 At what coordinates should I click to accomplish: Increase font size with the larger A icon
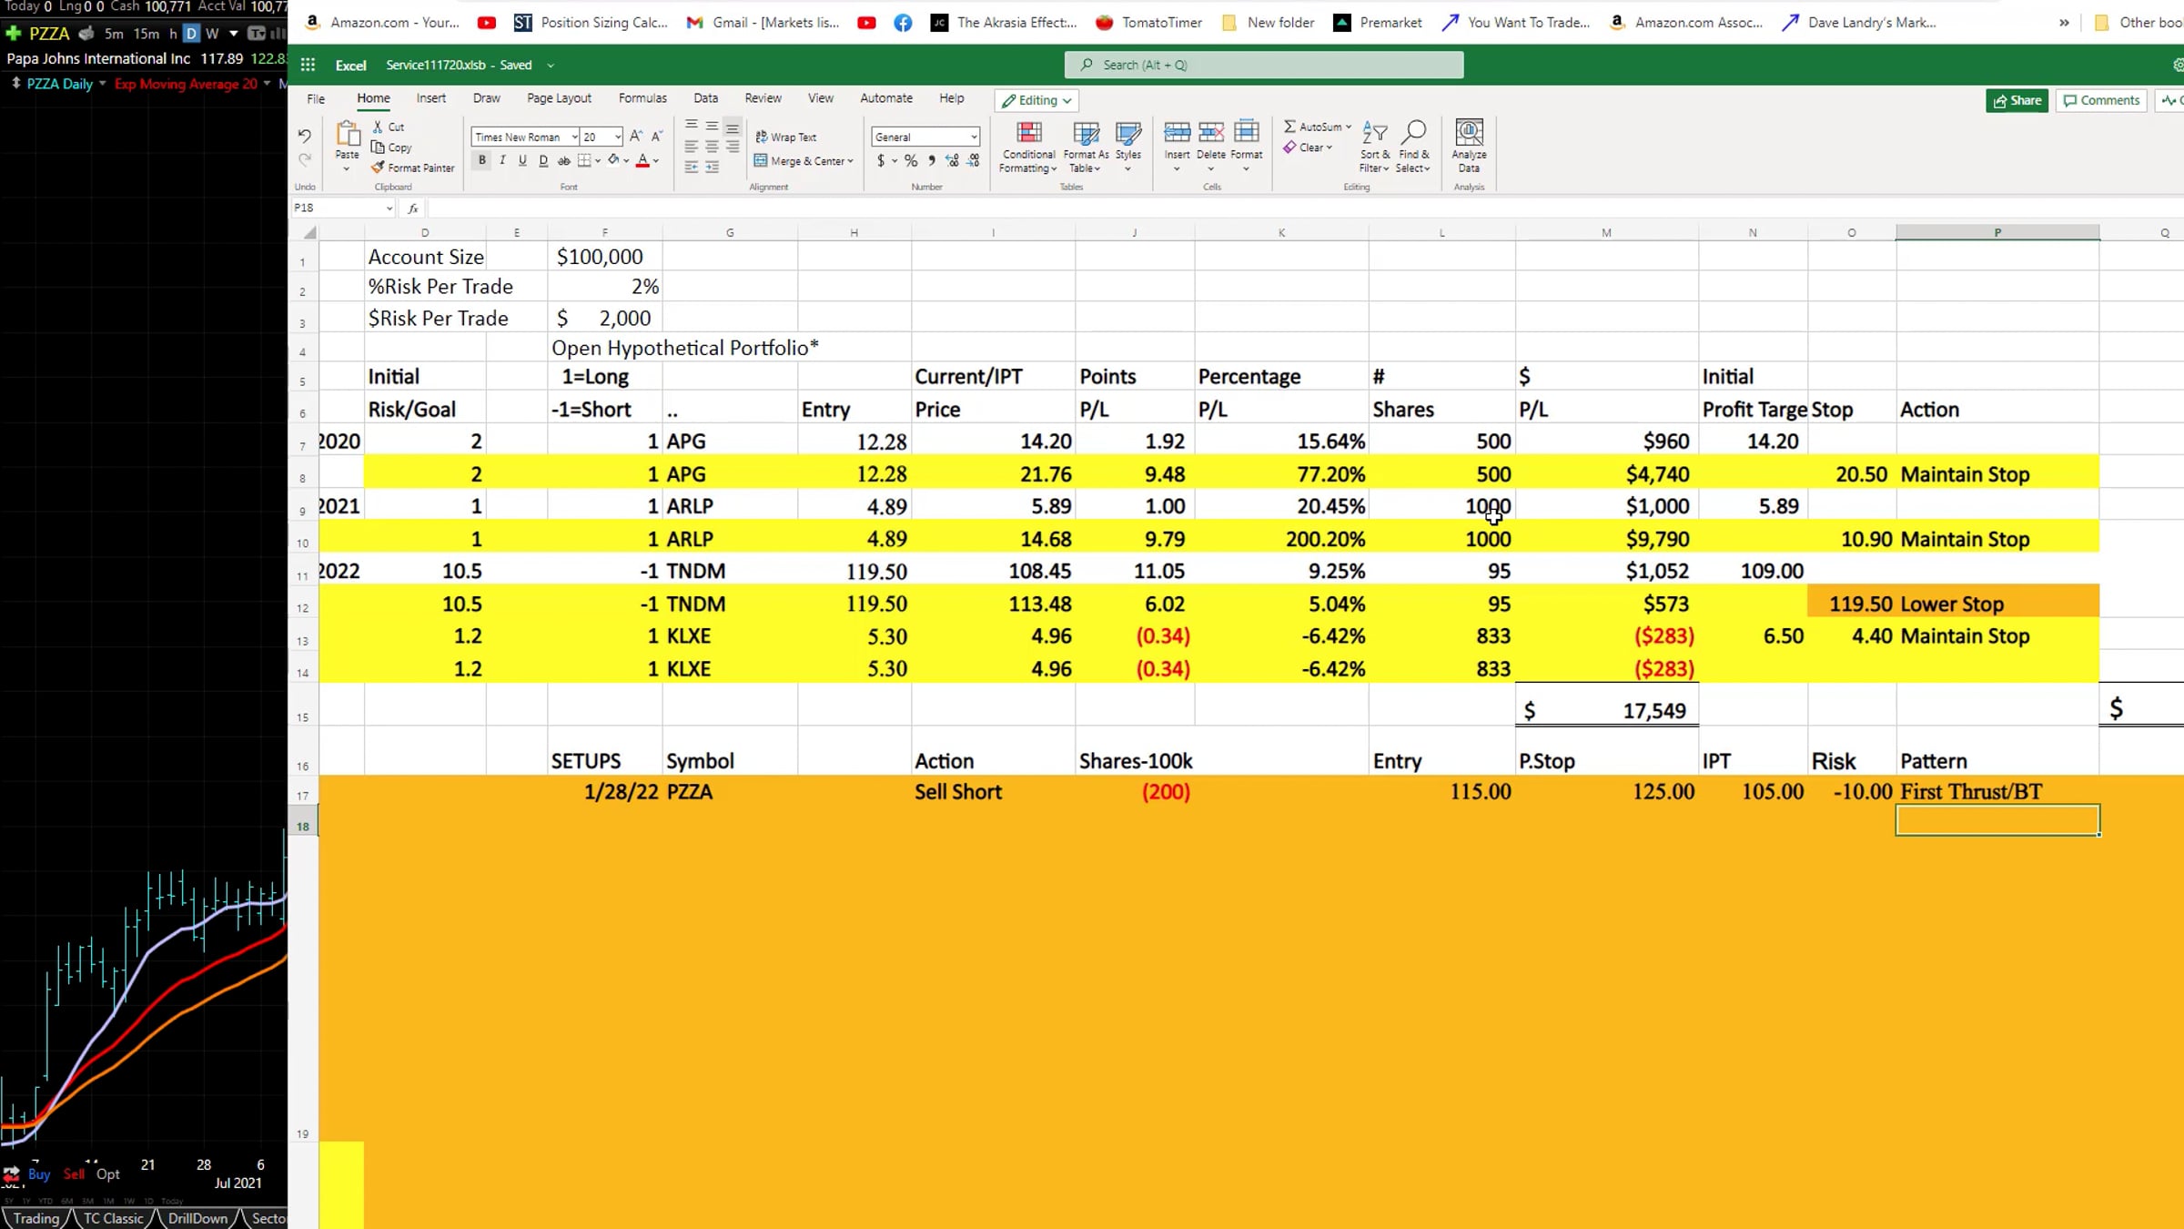point(636,136)
